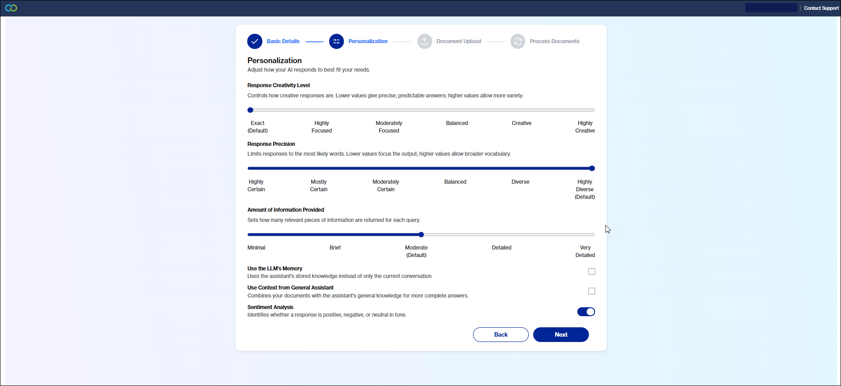Set Response Precision slider to Highly Certain
The width and height of the screenshot is (841, 386).
pos(250,169)
